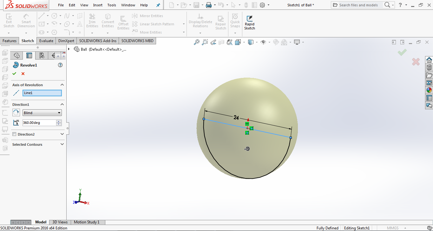This screenshot has height=231, width=433.
Task: Cancel Revolve1 with the red X in PropertyManager
Action: coord(23,74)
